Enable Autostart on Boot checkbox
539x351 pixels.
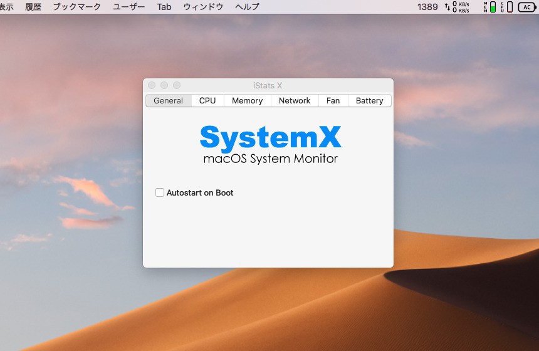159,192
